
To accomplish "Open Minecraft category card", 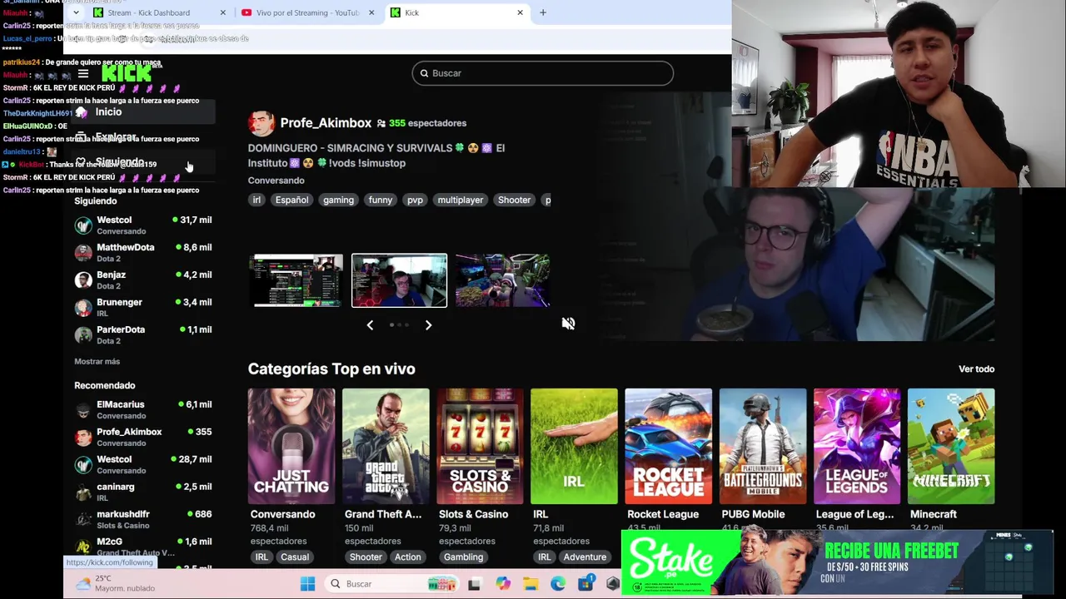I will 951,446.
